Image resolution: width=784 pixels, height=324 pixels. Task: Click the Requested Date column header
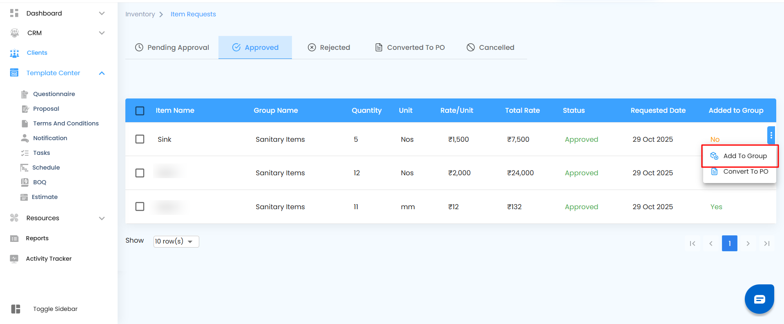(658, 110)
